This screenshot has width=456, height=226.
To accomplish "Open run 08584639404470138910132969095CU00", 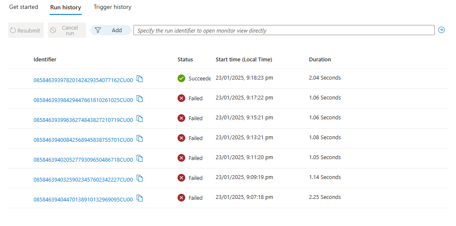I will (83, 200).
